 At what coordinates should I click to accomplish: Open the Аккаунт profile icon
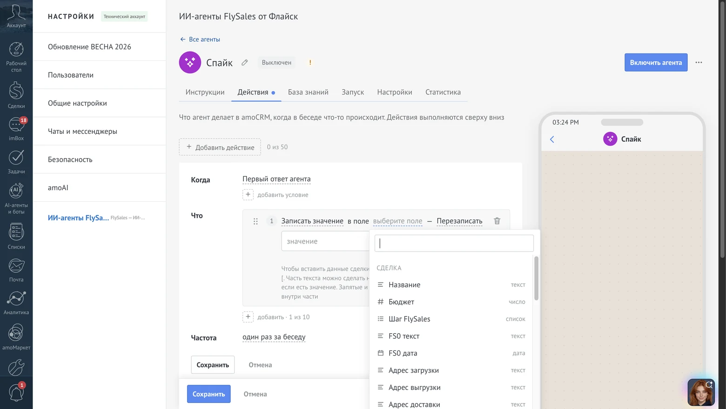tap(16, 16)
